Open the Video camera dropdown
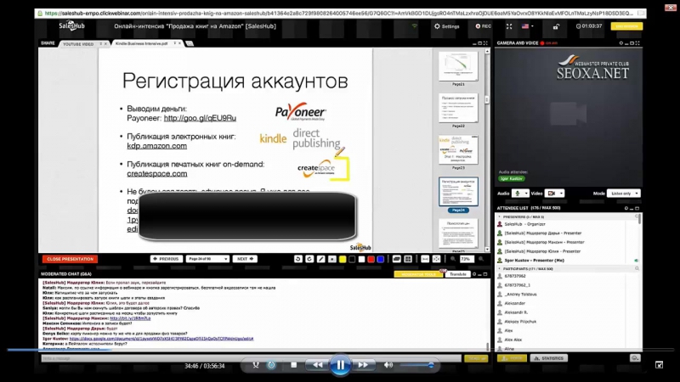This screenshot has width=680, height=382. [555, 194]
